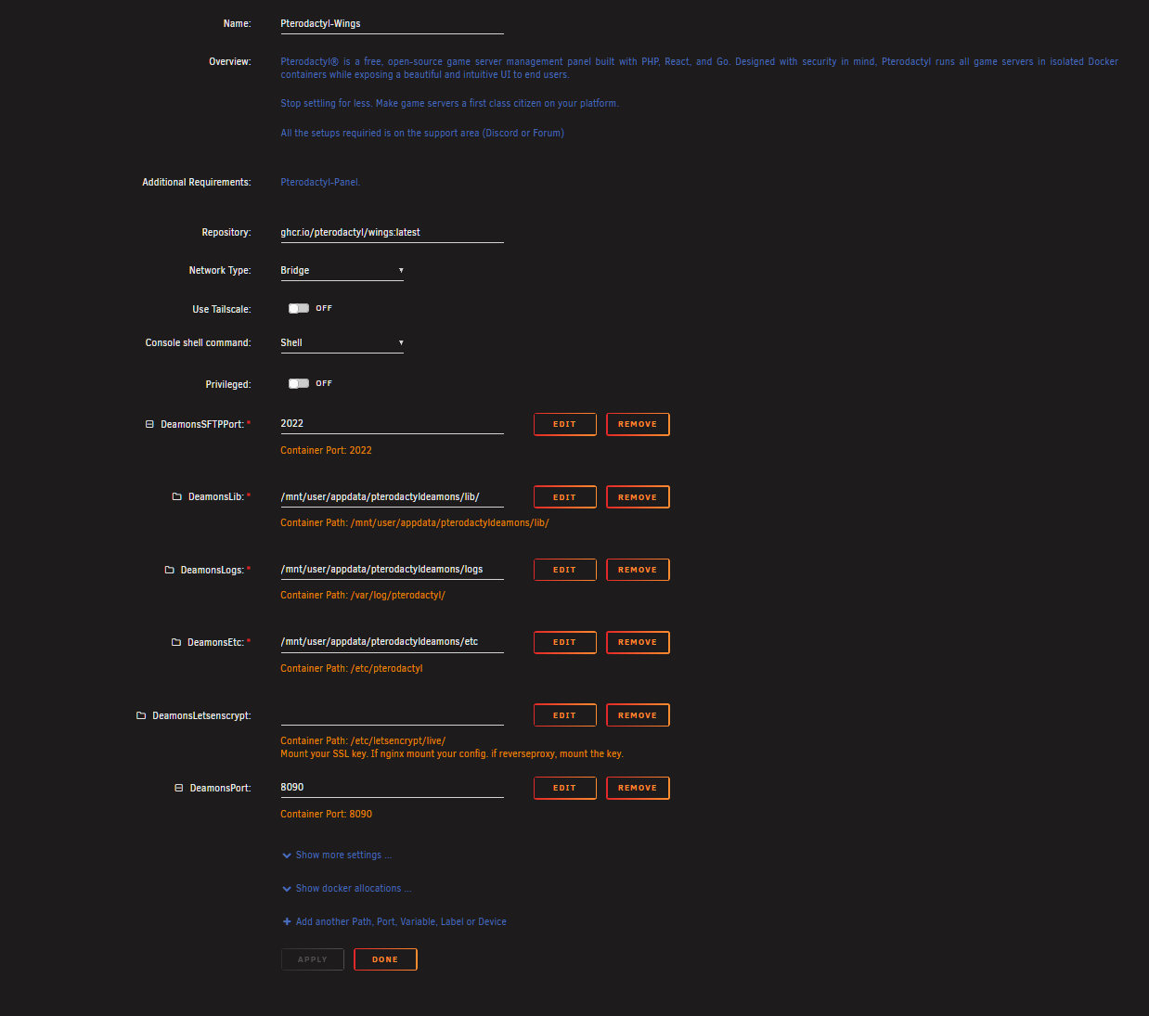Click the Additional Requirements: label
The width and height of the screenshot is (1149, 1016).
point(197,182)
